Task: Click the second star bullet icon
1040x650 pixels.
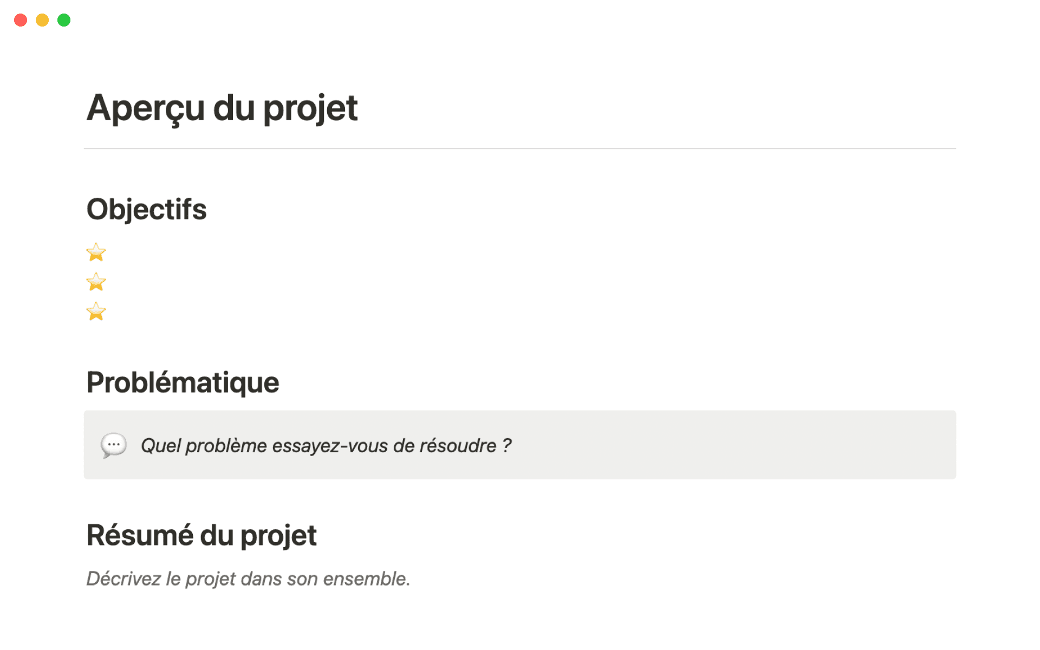Action: tap(95, 282)
